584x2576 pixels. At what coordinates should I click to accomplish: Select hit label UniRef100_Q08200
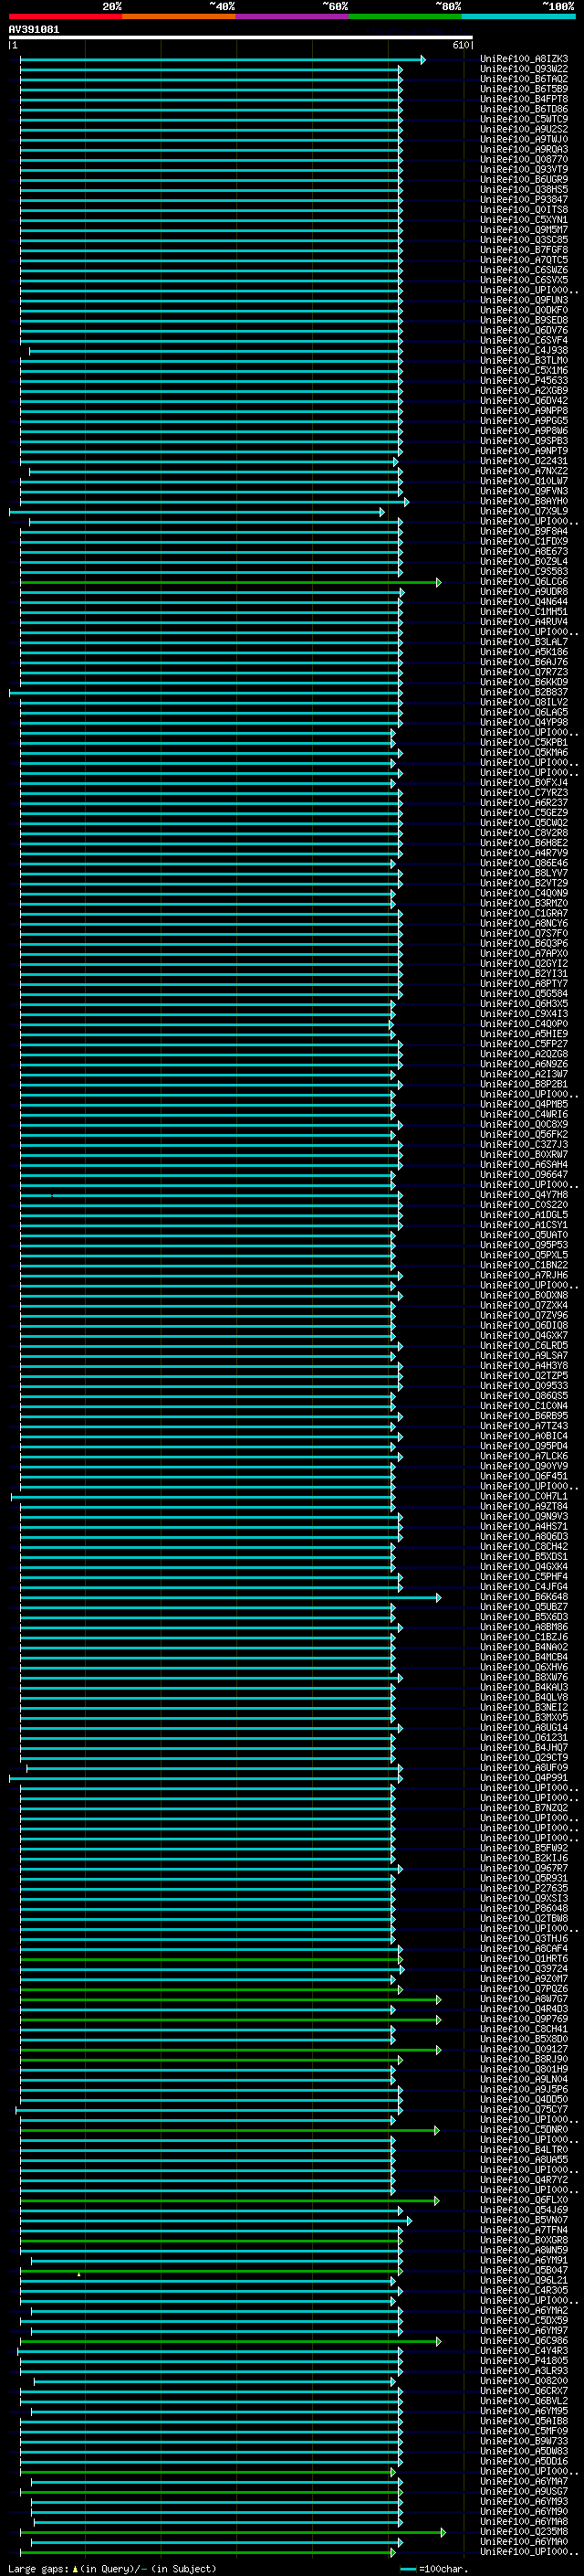tap(524, 2381)
